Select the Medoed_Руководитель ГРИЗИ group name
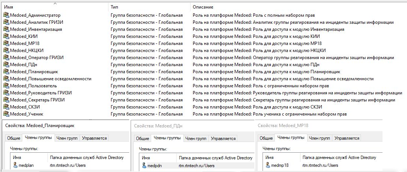 [41, 93]
